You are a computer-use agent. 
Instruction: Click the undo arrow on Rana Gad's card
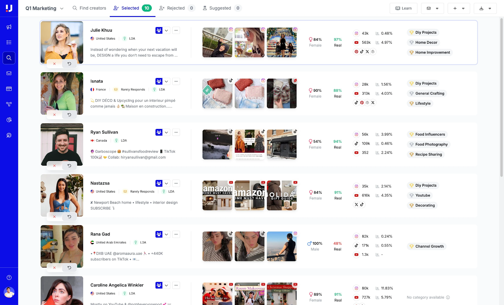click(69, 267)
